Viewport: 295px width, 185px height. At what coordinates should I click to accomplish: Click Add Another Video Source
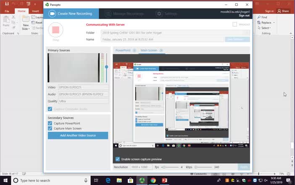click(78, 135)
